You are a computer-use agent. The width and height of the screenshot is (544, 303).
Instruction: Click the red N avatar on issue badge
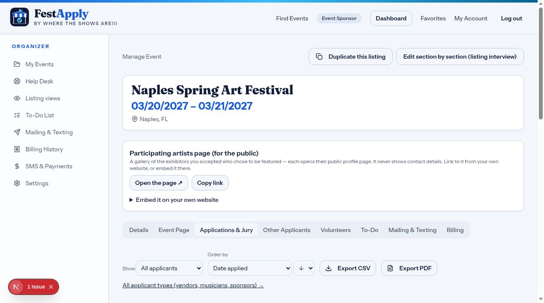[x=16, y=287]
